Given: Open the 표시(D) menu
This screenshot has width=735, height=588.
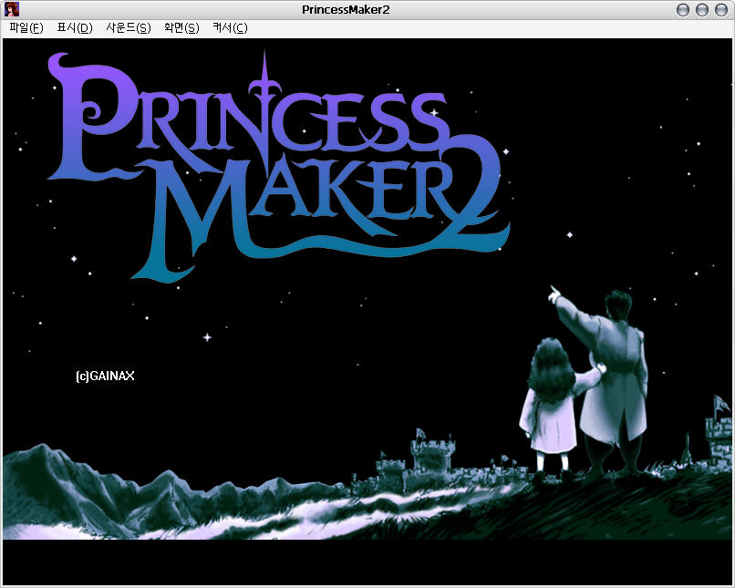Looking at the screenshot, I should [75, 28].
